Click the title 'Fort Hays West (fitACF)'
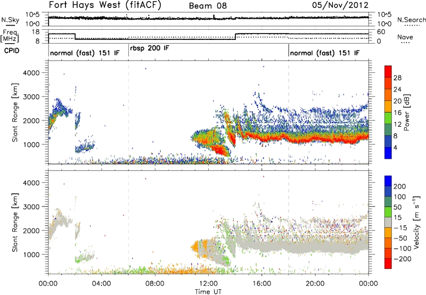 click(x=105, y=5)
